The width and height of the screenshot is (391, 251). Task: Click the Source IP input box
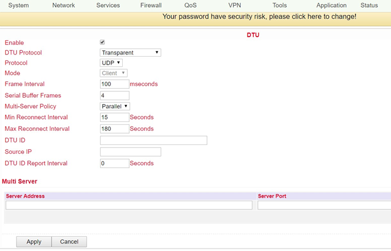coord(131,152)
